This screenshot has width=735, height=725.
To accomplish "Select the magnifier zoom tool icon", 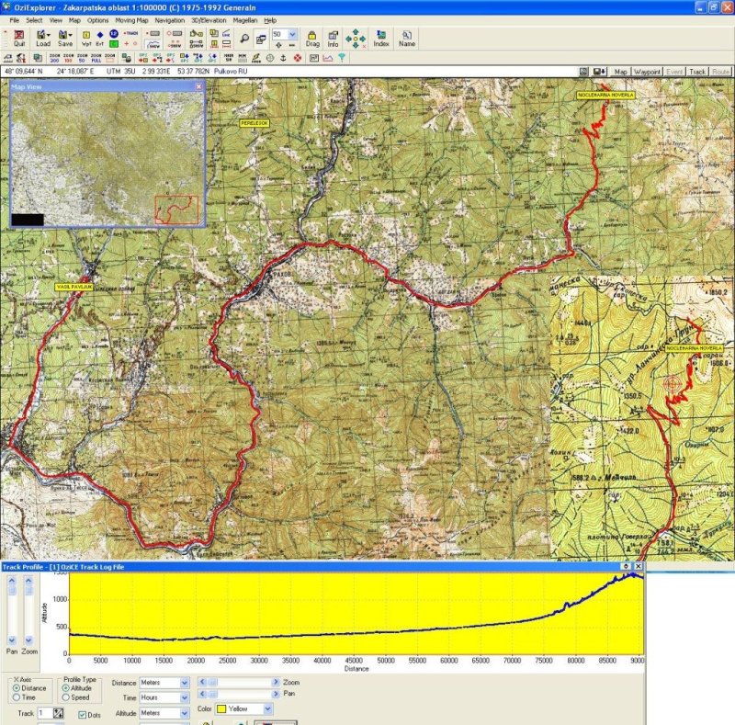I will tap(244, 38).
